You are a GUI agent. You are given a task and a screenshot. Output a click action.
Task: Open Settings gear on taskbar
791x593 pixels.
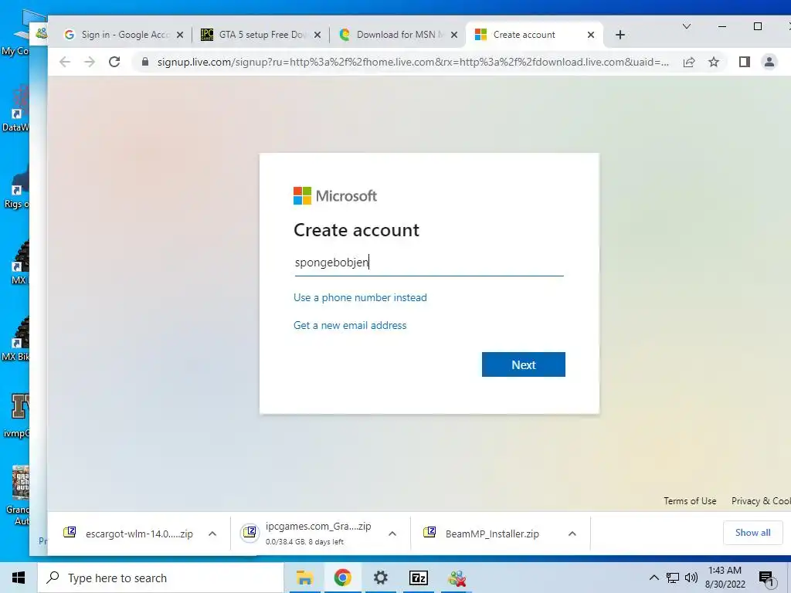click(x=380, y=578)
